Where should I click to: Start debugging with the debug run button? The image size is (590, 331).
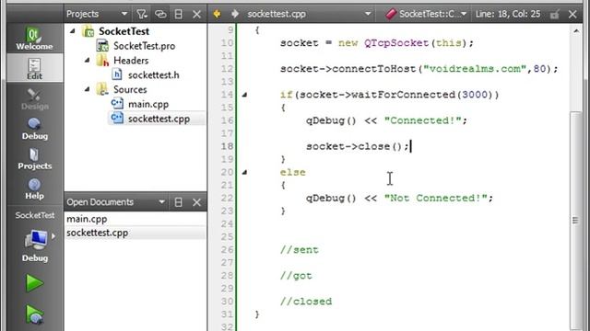click(34, 314)
